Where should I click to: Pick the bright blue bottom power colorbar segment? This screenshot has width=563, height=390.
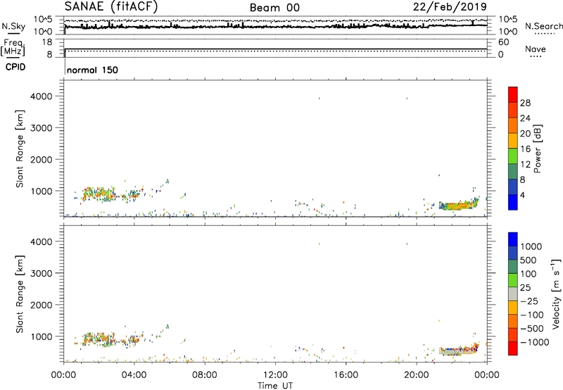point(513,202)
